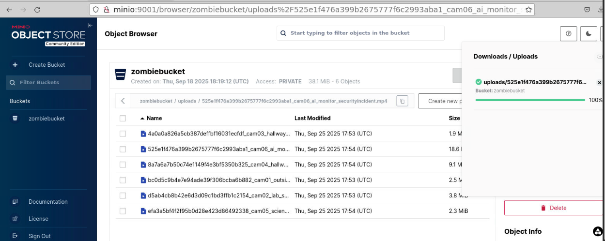The height and width of the screenshot is (241, 605).
Task: Toggle dark mode moon icon
Action: 589,33
